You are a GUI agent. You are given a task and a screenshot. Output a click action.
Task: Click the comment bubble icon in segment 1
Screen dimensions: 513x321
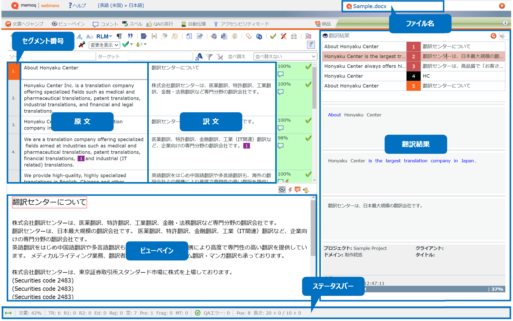click(x=281, y=74)
